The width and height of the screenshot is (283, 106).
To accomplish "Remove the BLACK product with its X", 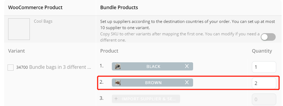I will (187, 66).
